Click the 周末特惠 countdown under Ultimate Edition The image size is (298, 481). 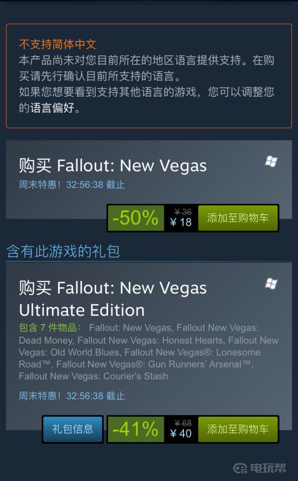(x=72, y=396)
